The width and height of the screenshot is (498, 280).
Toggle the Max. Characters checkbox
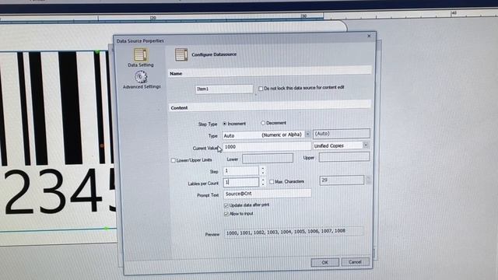pyautogui.click(x=272, y=181)
